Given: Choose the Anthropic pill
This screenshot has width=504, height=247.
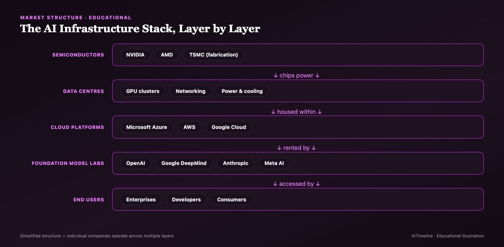Looking at the screenshot, I should pos(236,163).
